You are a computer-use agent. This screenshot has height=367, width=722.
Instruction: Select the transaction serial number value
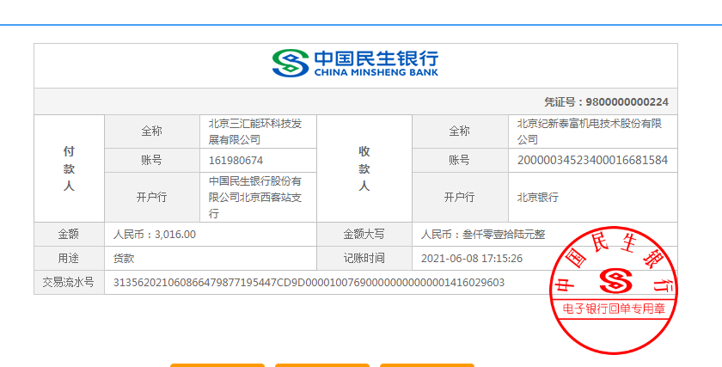[x=309, y=282]
